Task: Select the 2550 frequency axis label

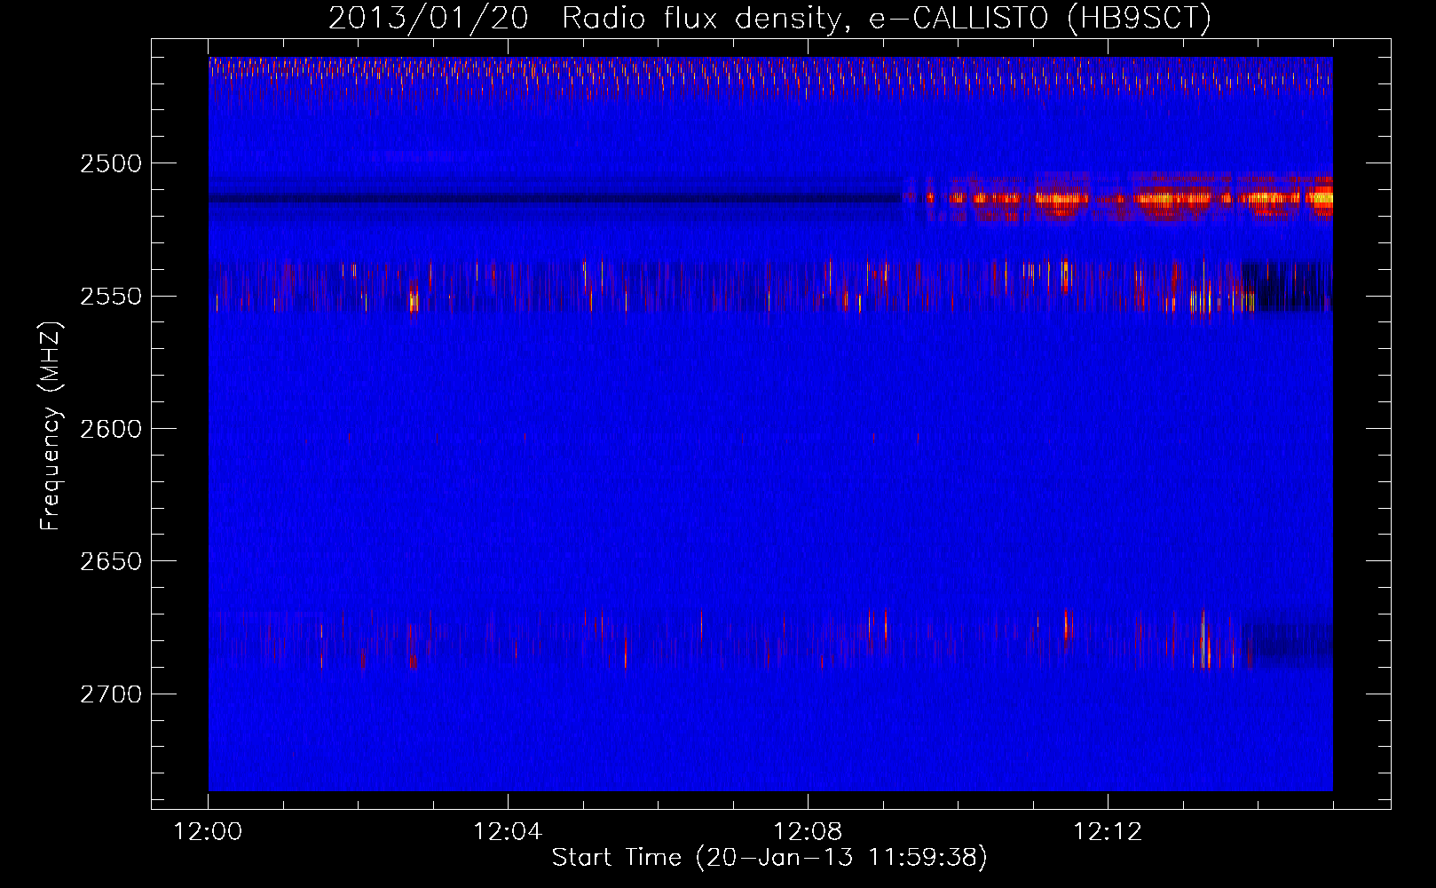Action: [111, 296]
